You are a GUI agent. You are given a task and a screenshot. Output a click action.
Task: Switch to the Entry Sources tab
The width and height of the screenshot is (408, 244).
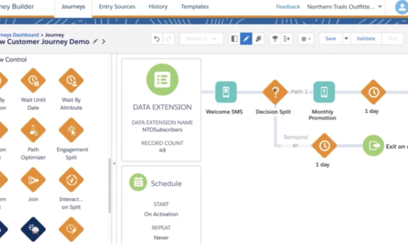(x=117, y=7)
